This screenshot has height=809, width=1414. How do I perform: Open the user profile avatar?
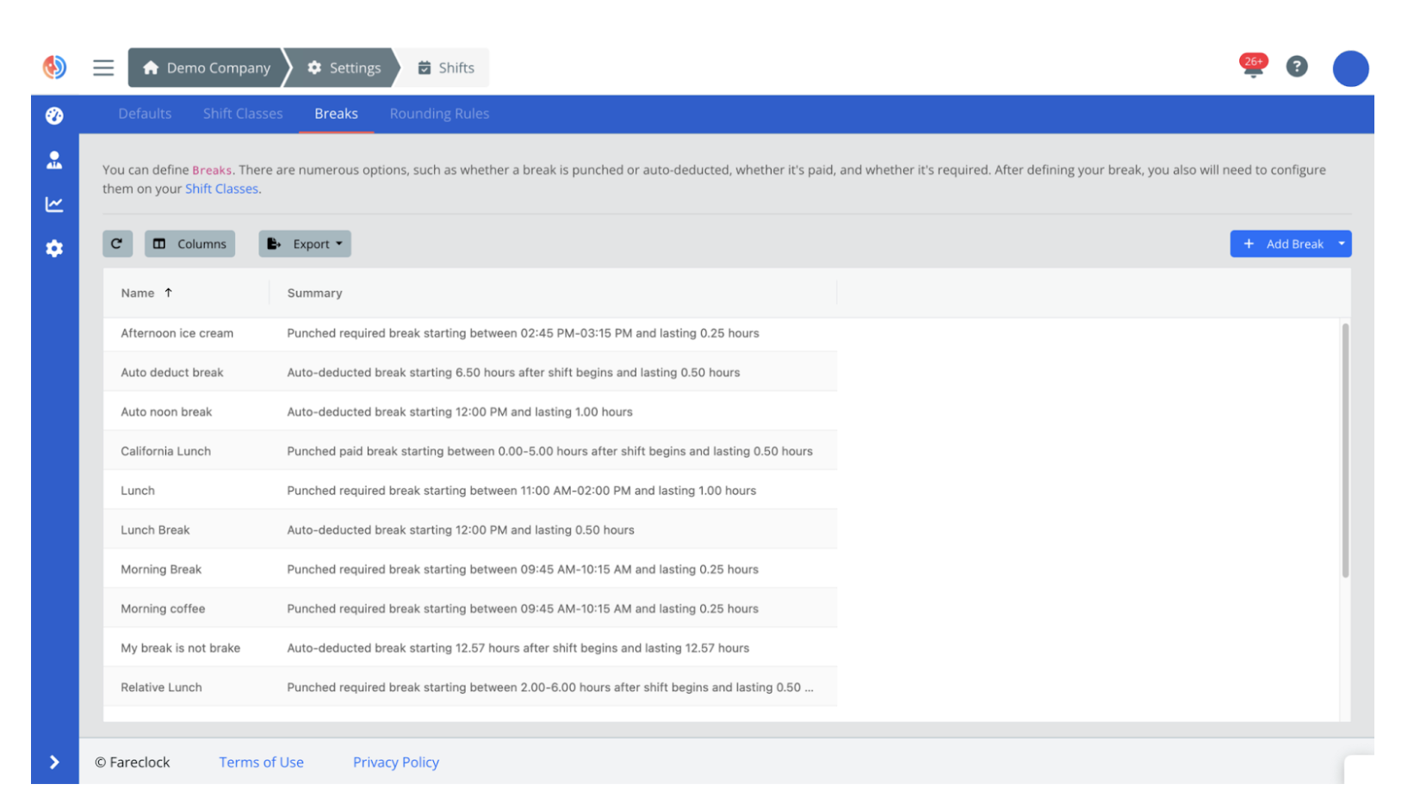coord(1350,69)
